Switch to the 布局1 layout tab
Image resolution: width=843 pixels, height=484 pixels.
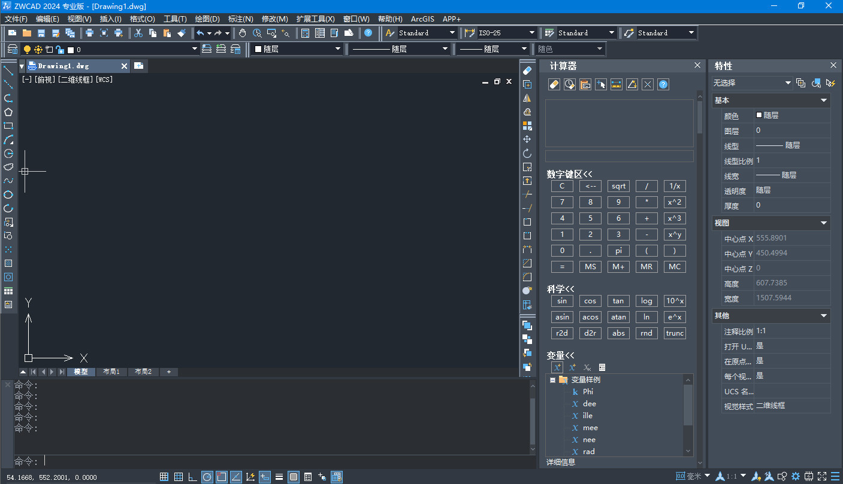coord(111,372)
